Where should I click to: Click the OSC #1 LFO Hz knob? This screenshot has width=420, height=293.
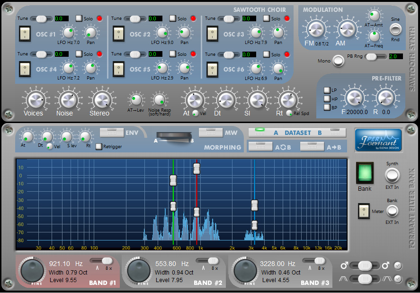tap(69, 33)
